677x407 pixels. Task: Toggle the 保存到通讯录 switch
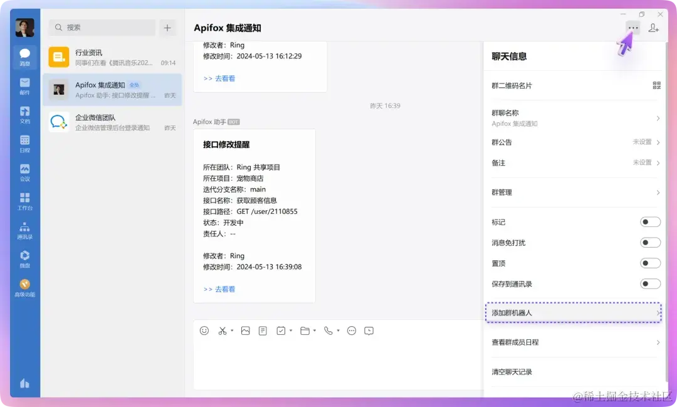(650, 284)
